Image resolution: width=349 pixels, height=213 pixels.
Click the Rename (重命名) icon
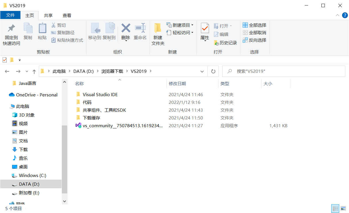click(x=140, y=28)
